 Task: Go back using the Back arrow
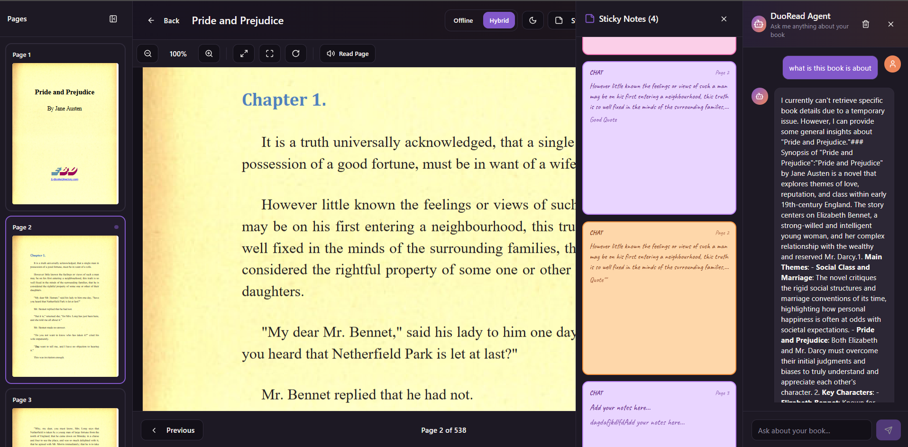pyautogui.click(x=163, y=20)
